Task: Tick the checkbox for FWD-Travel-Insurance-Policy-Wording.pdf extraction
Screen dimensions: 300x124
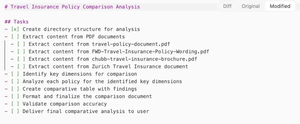Action: [x=21, y=51]
